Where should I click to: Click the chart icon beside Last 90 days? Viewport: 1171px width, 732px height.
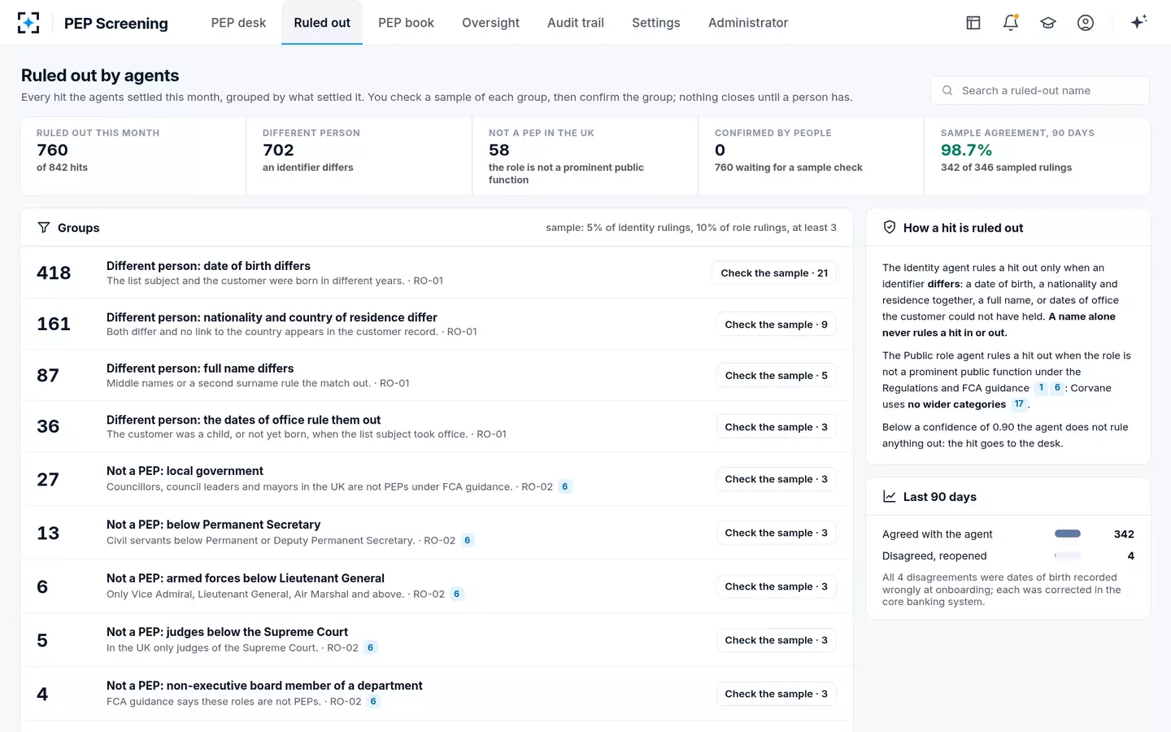pos(890,497)
